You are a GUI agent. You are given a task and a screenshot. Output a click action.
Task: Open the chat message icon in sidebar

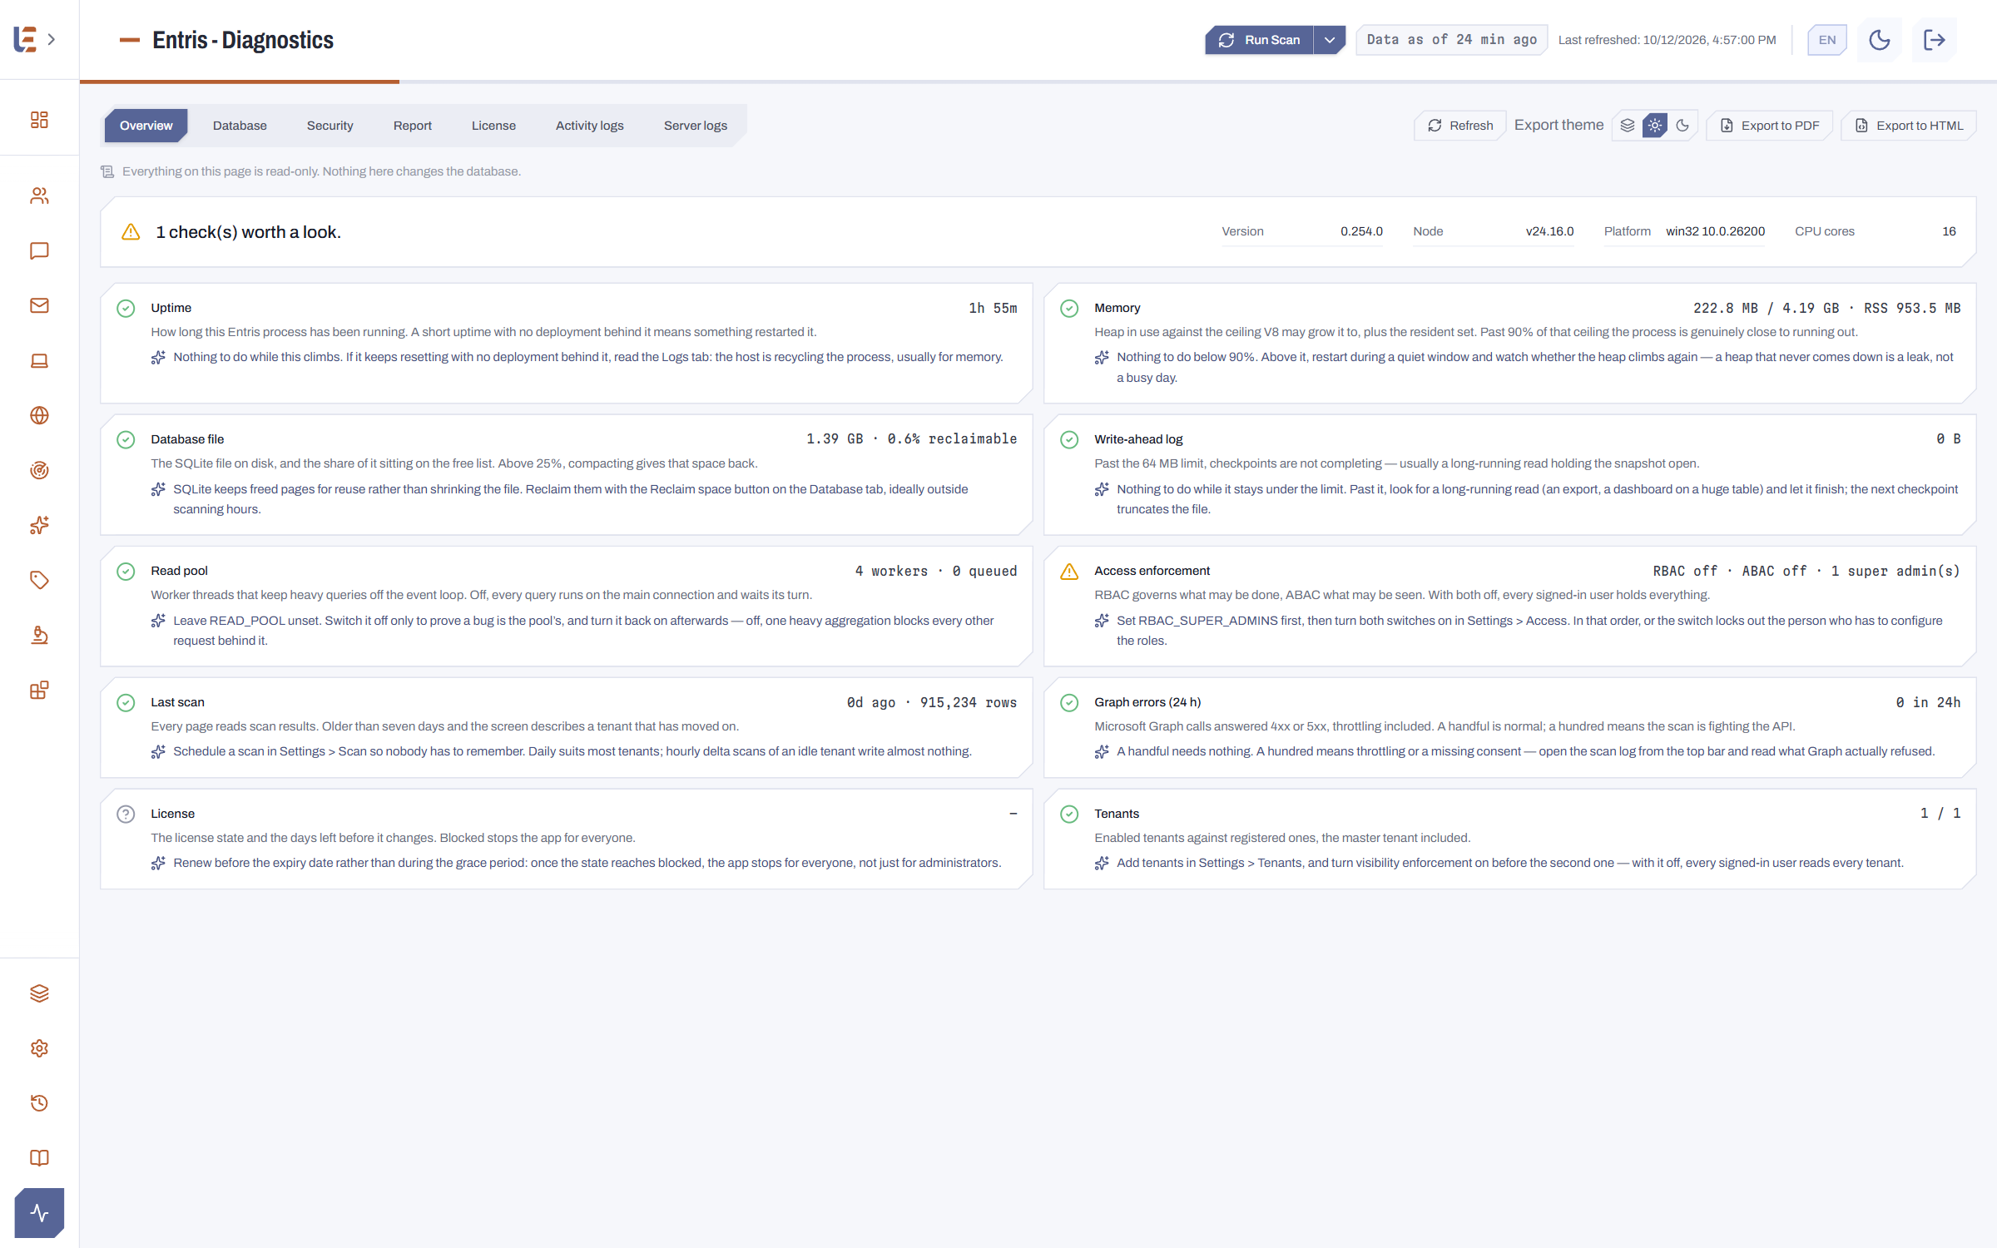[x=39, y=250]
